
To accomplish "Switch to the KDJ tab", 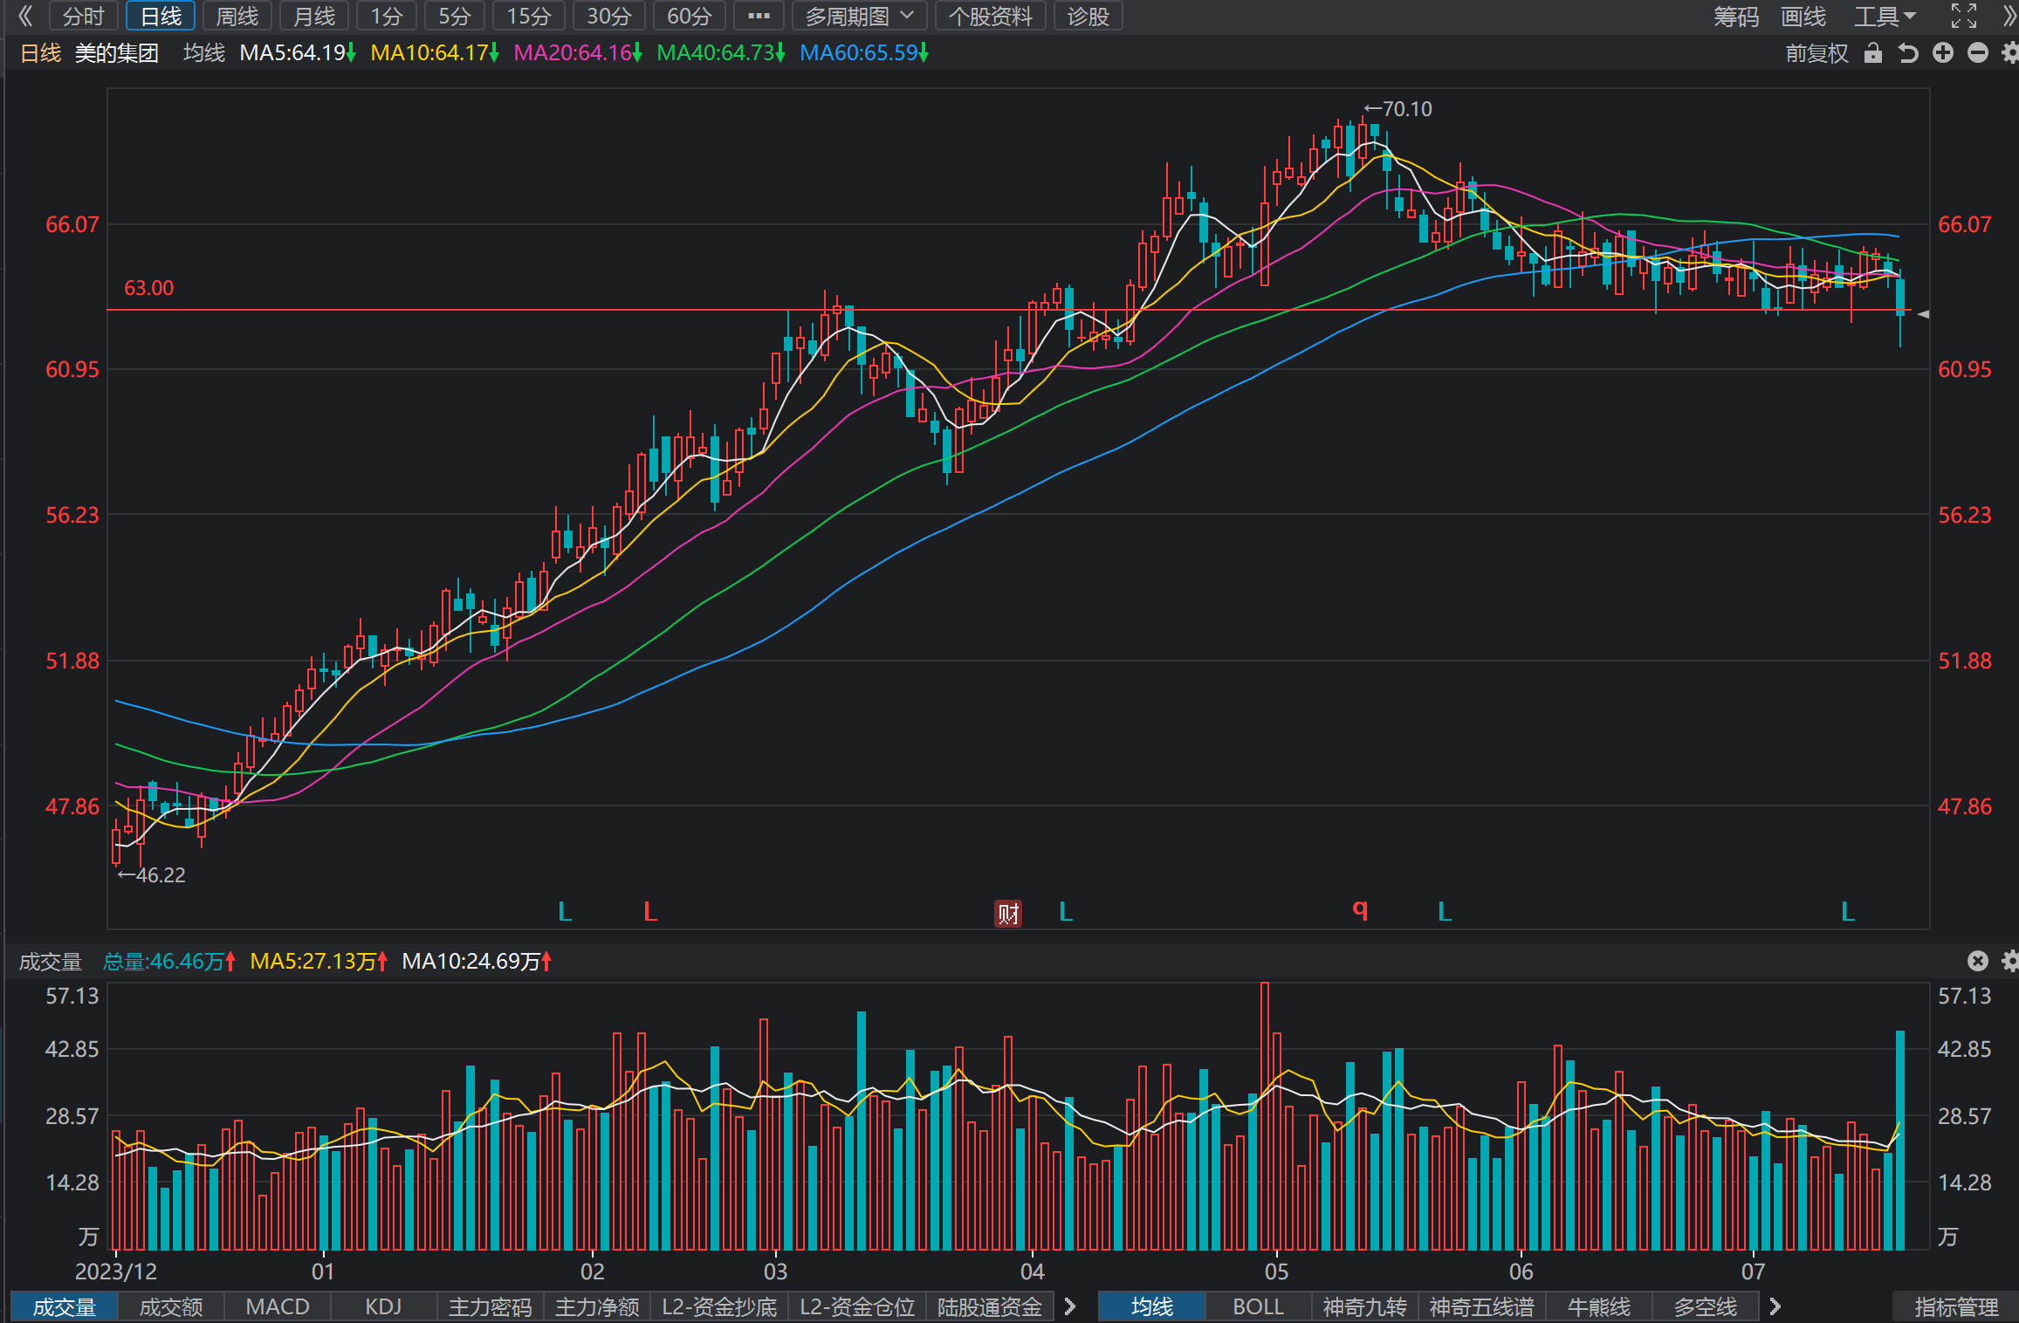I will 383,1306.
